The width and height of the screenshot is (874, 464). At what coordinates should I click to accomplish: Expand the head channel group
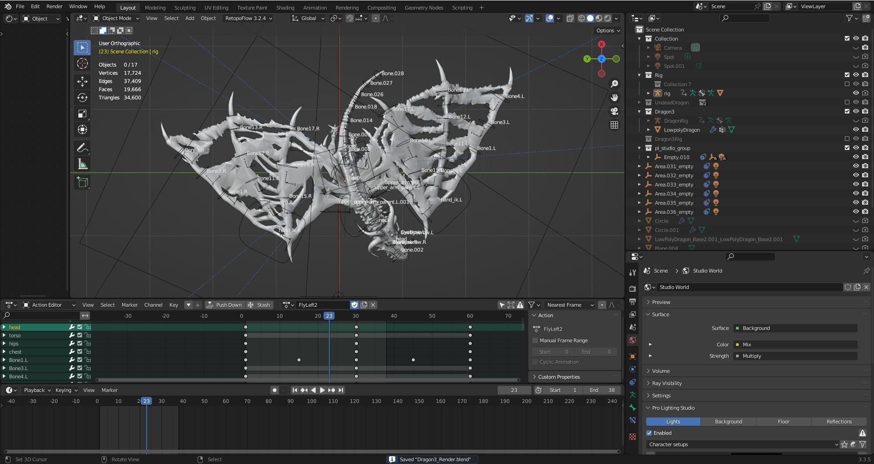4,327
